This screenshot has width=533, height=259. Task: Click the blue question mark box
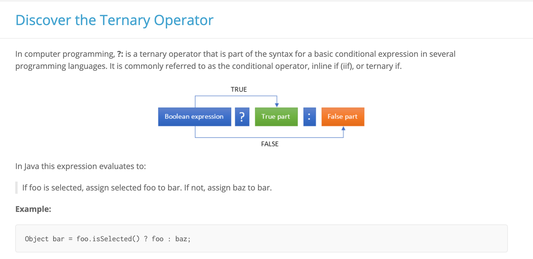pyautogui.click(x=242, y=117)
